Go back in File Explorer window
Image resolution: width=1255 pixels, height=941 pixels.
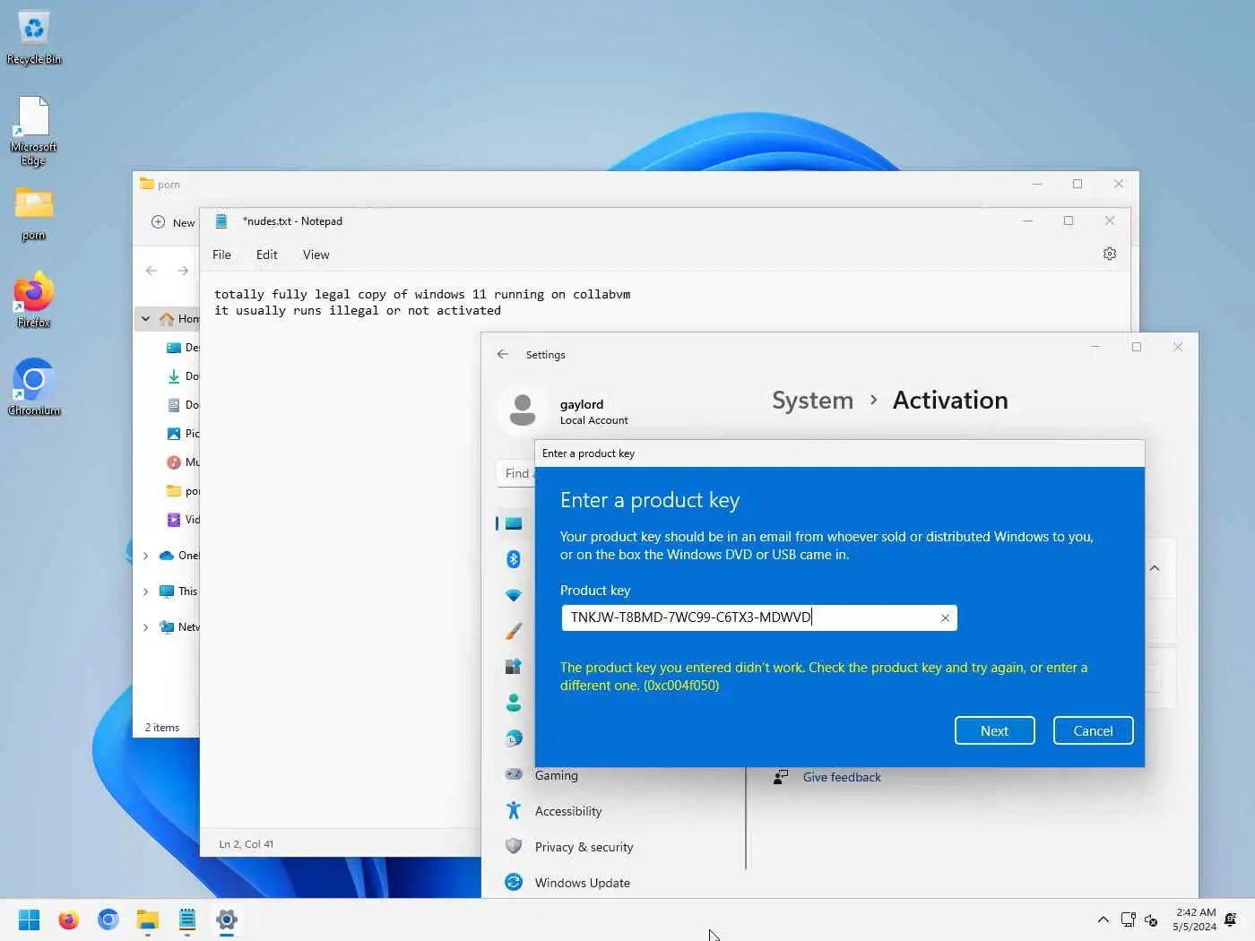[151, 271]
